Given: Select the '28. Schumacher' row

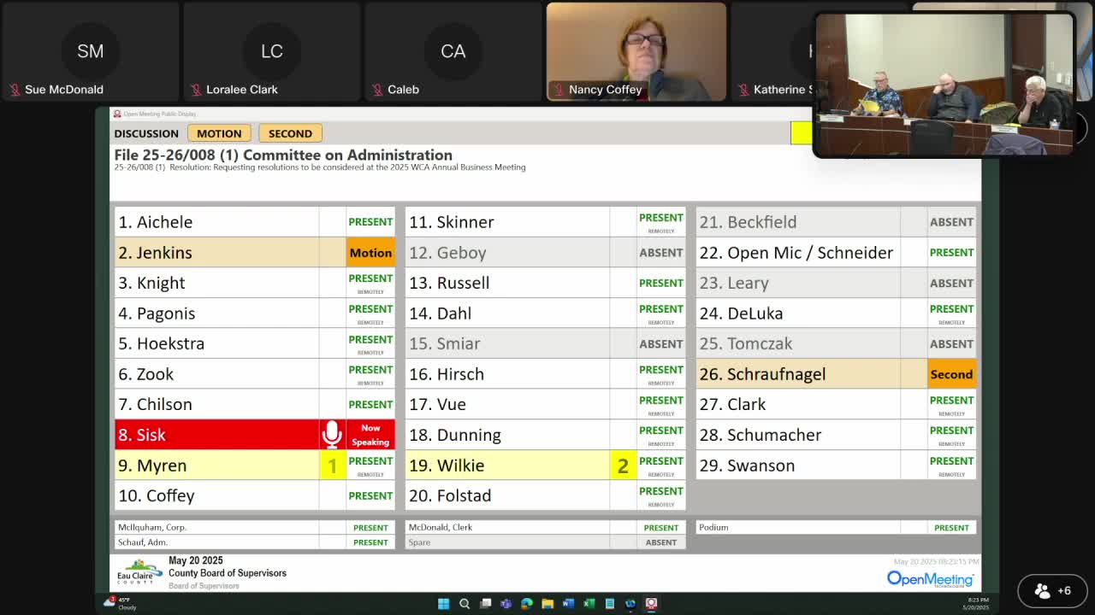Looking at the screenshot, I should pyautogui.click(x=836, y=435).
